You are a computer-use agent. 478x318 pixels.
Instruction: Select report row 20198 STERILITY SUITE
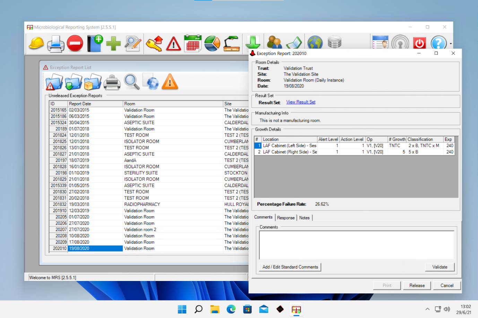tap(149, 173)
